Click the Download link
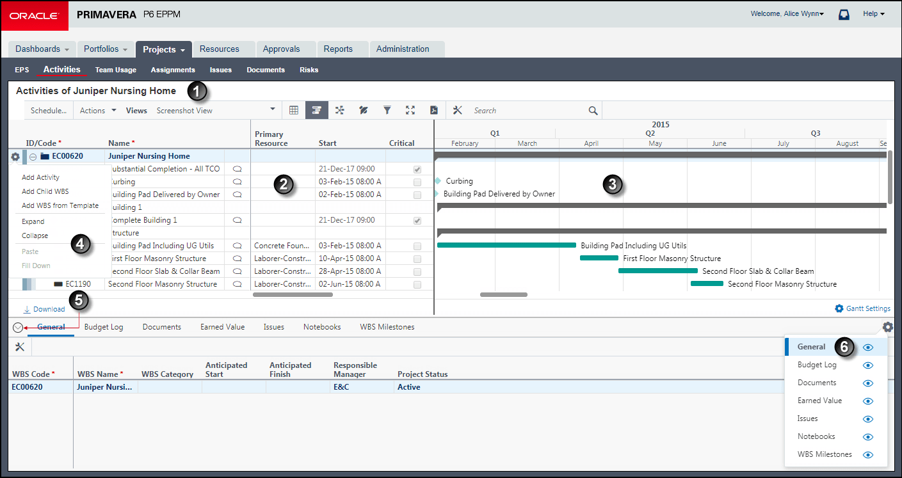This screenshot has height=478, width=902. coord(49,309)
